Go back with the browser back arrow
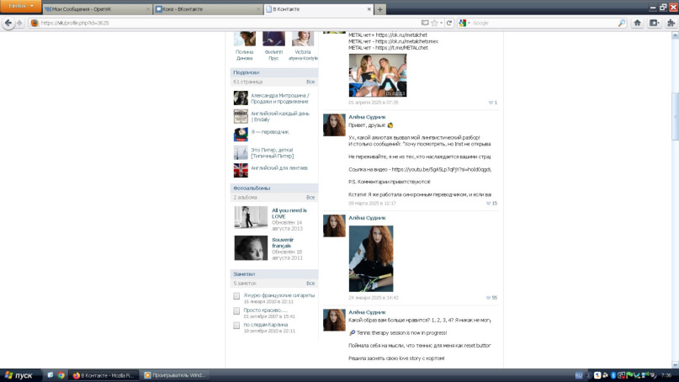Screen dimensions: 679x382 (x=8, y=23)
